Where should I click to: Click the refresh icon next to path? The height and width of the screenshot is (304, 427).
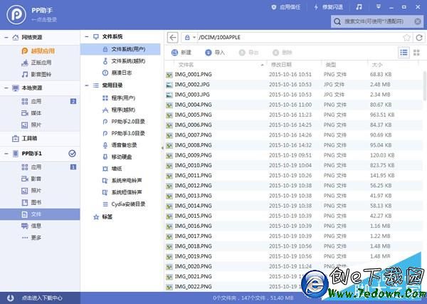[418, 36]
